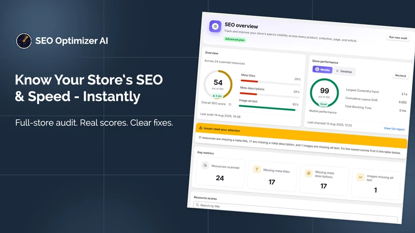Click the '1' images missing alt value
Screen dimensions: 415x233
(x=375, y=190)
